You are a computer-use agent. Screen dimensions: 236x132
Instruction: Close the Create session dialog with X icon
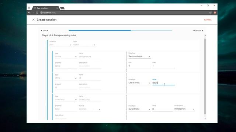34,20
